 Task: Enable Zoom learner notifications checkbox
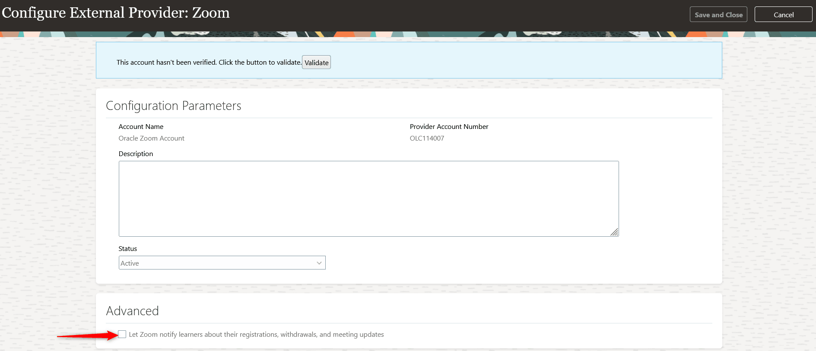coord(122,334)
